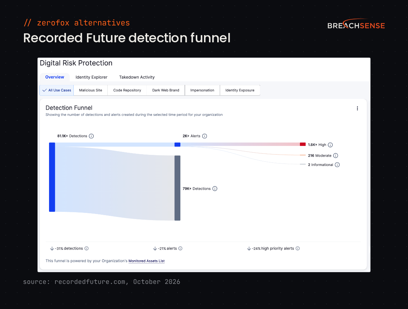This screenshot has width=408, height=309.
Task: Click info icon beside -21% alerts
Action: click(180, 248)
